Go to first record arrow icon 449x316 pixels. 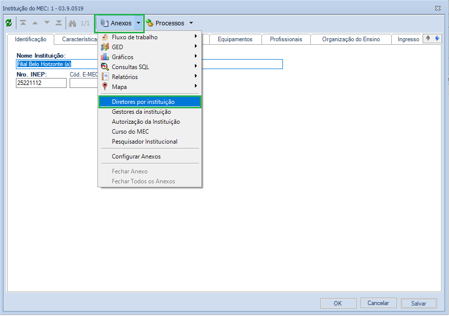[23, 23]
